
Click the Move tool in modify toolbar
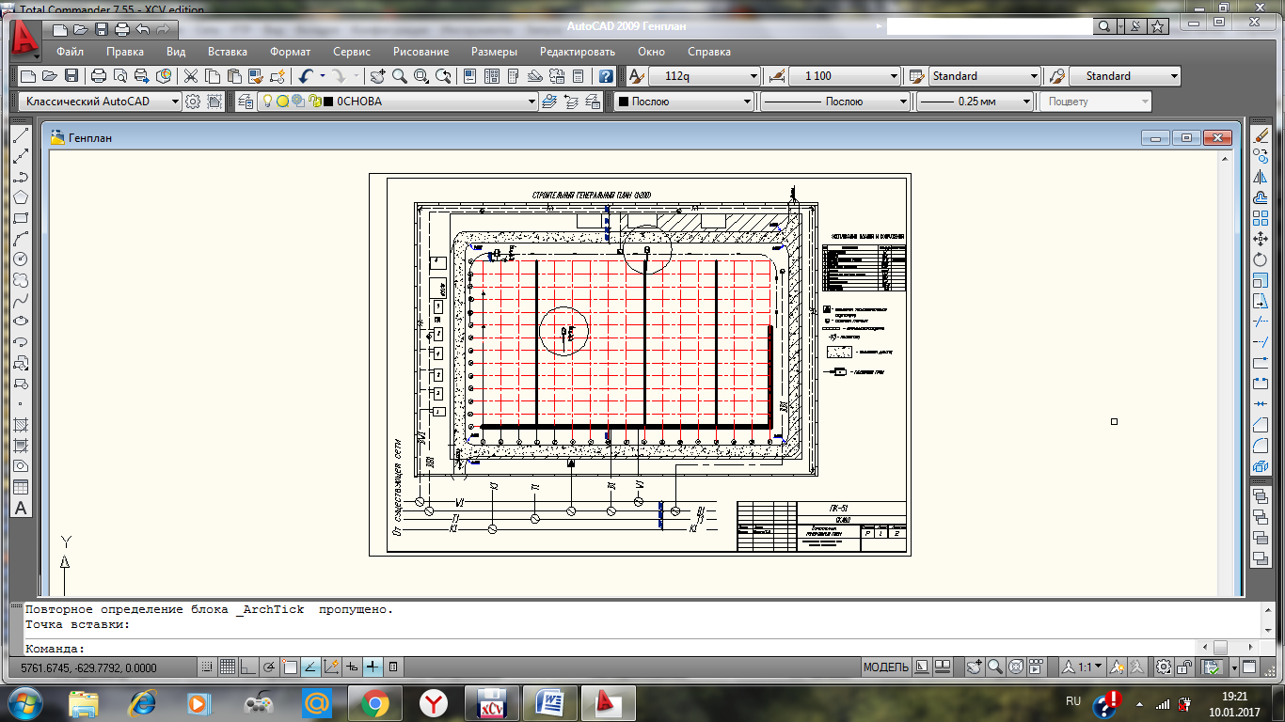[1261, 239]
